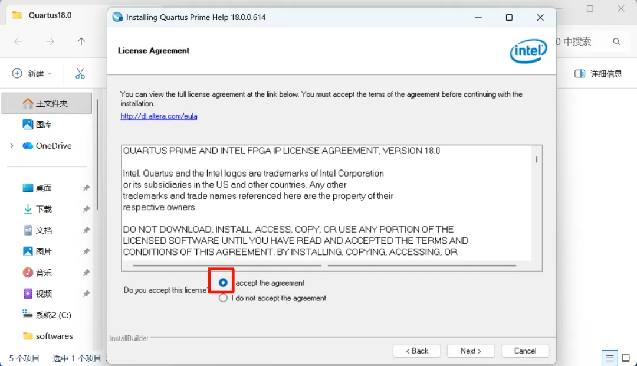Cancel the Quartus Prime Help installation
Image resolution: width=637 pixels, height=366 pixels.
(525, 351)
